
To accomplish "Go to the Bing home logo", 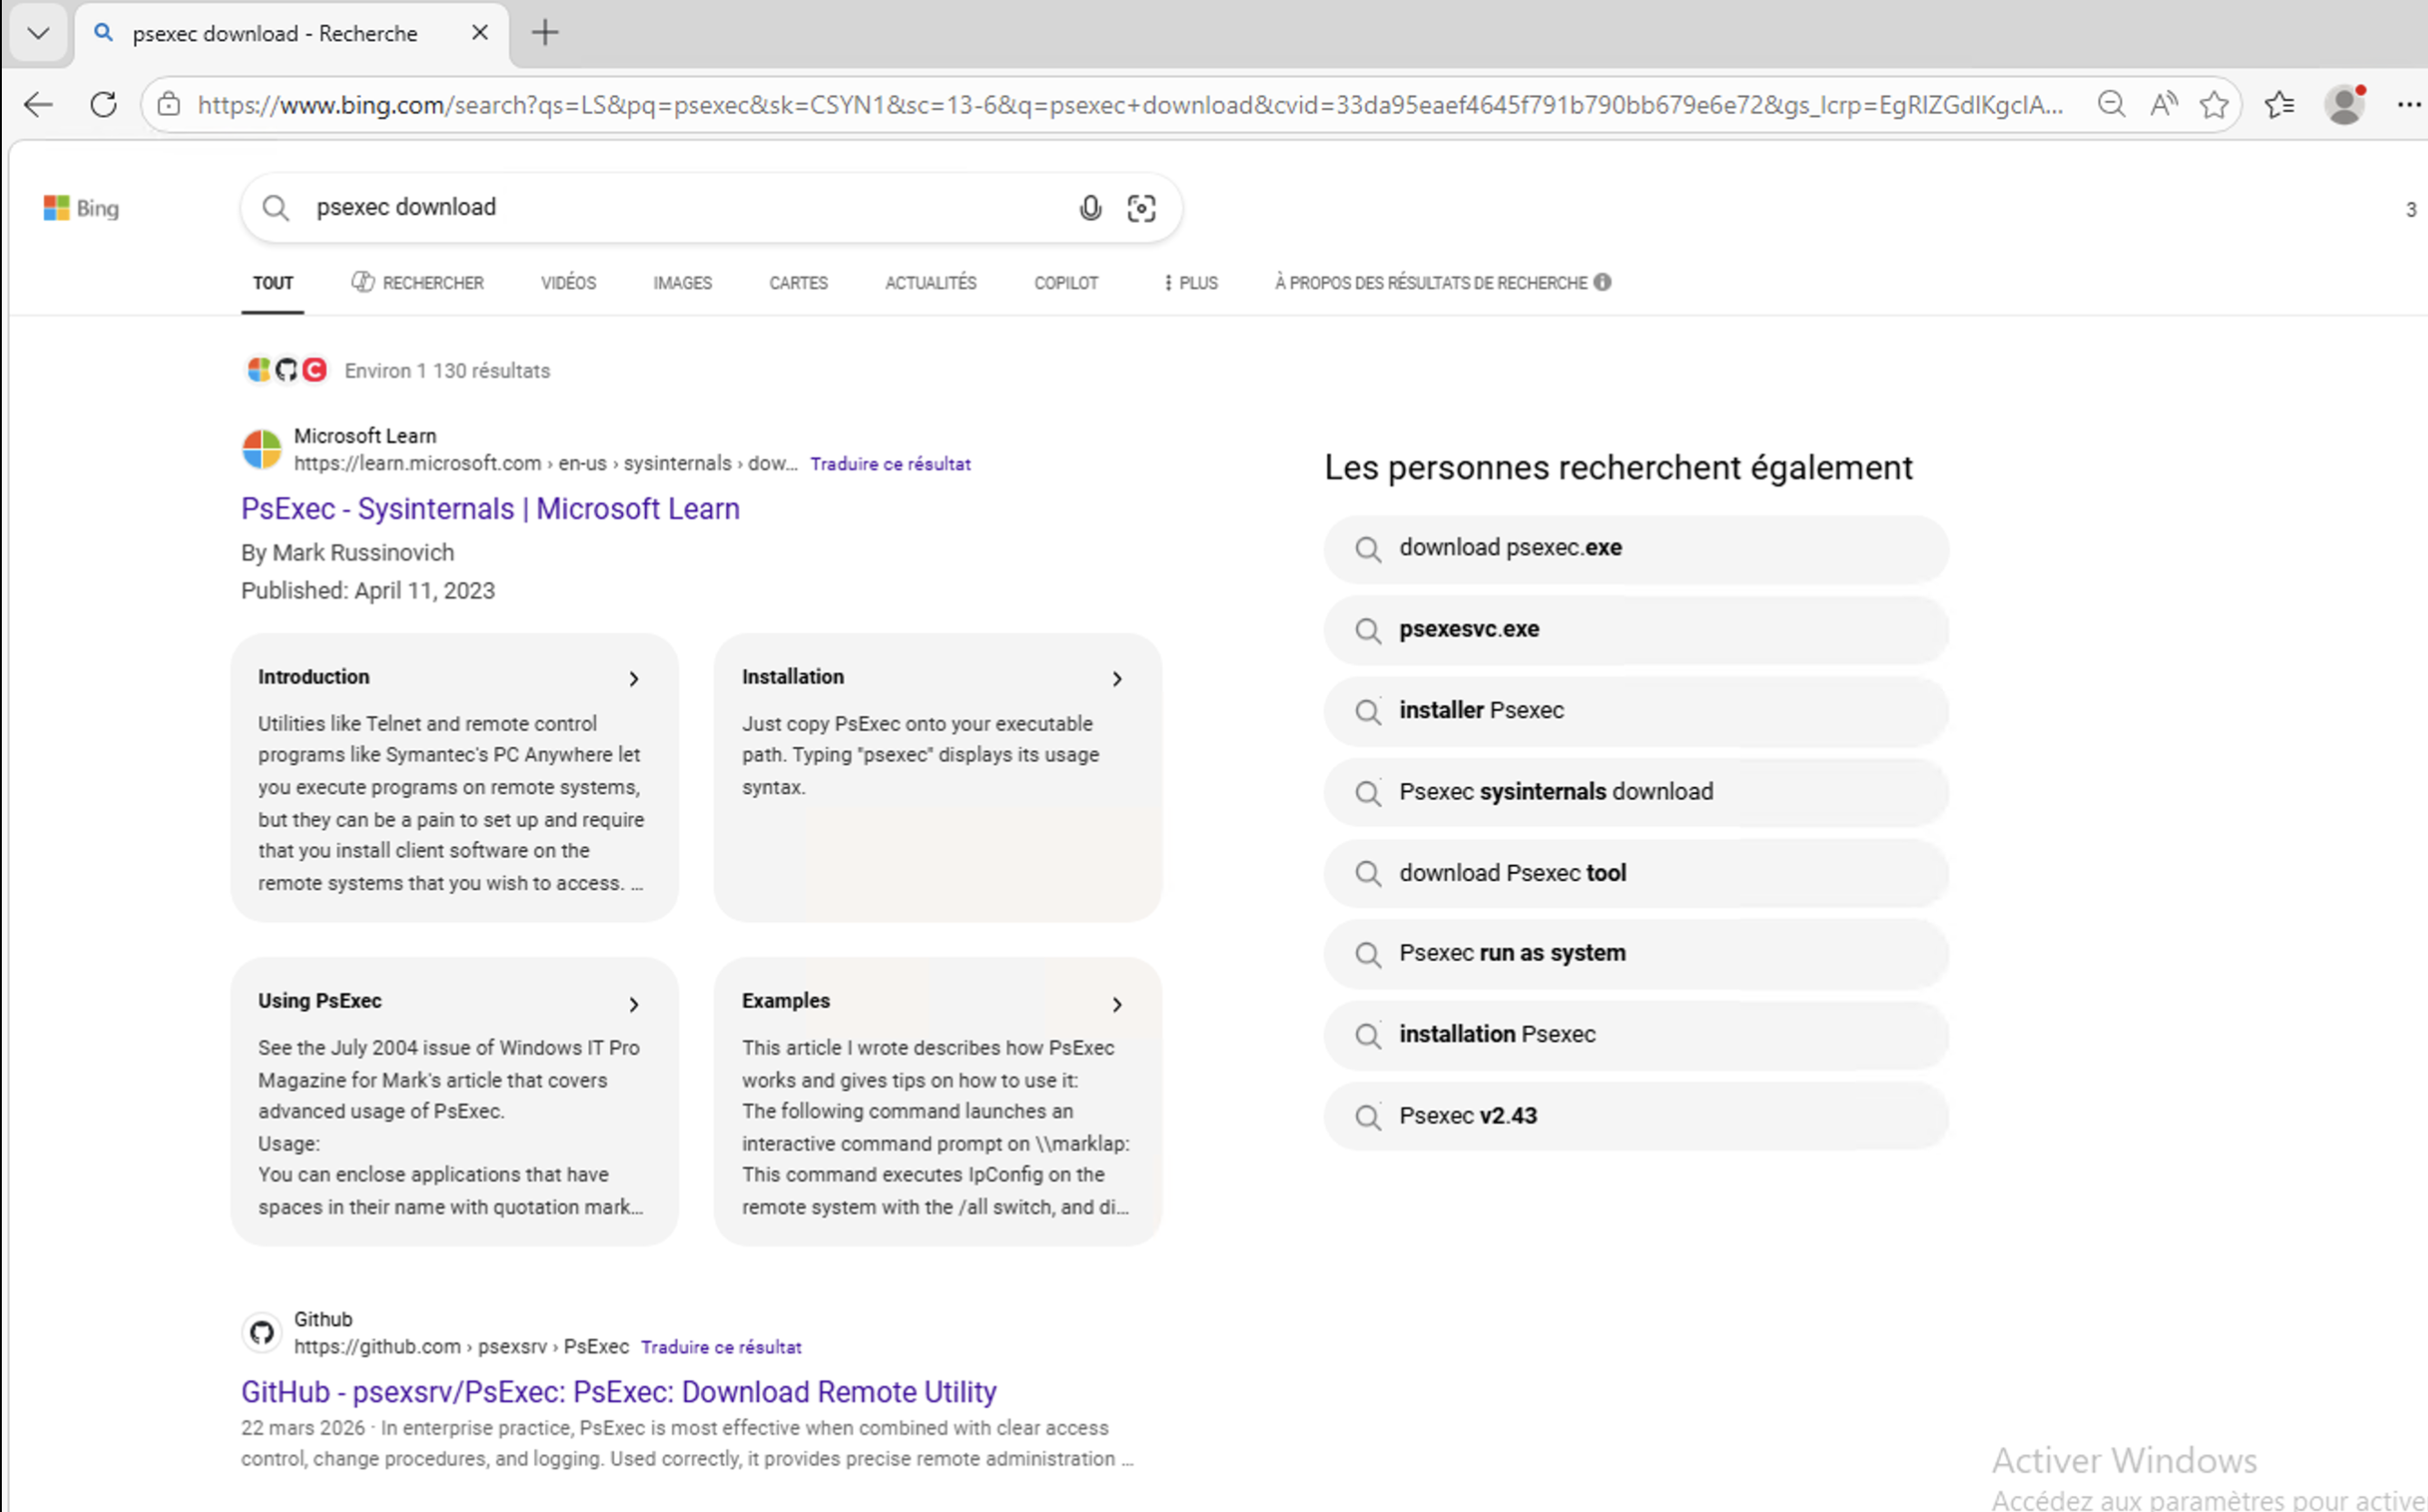I will coord(81,208).
